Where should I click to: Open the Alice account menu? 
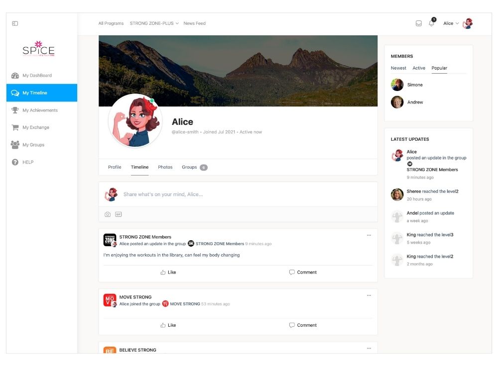(x=451, y=23)
